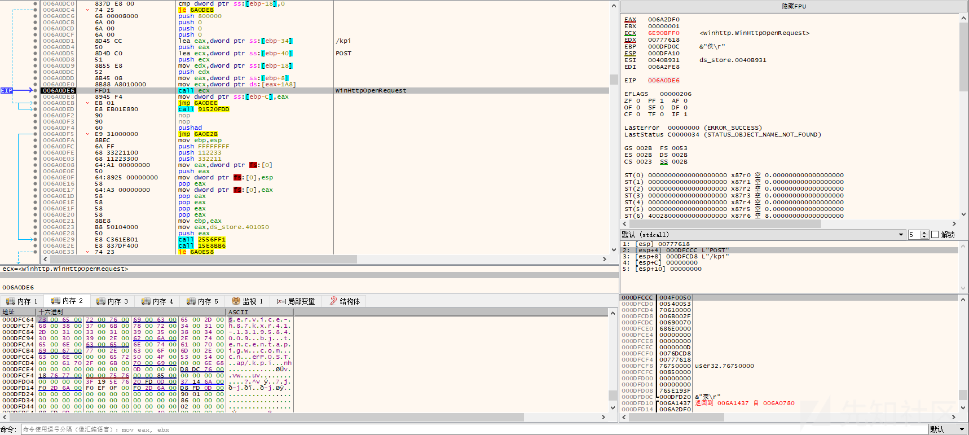Click the stack panel scroll-right arrow
This screenshot has width=969, height=435.
click(954, 418)
